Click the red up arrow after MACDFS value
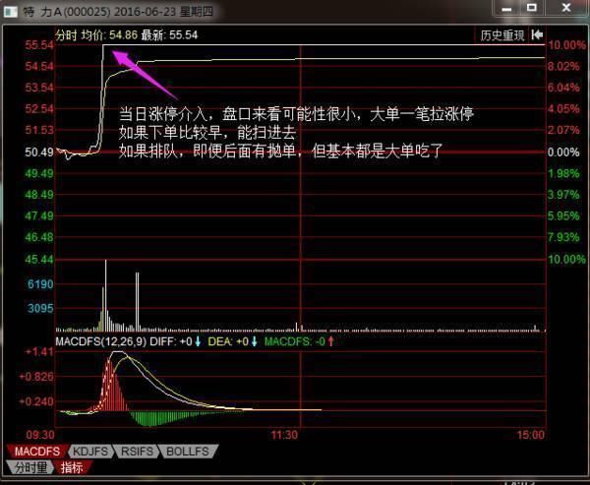 330,341
